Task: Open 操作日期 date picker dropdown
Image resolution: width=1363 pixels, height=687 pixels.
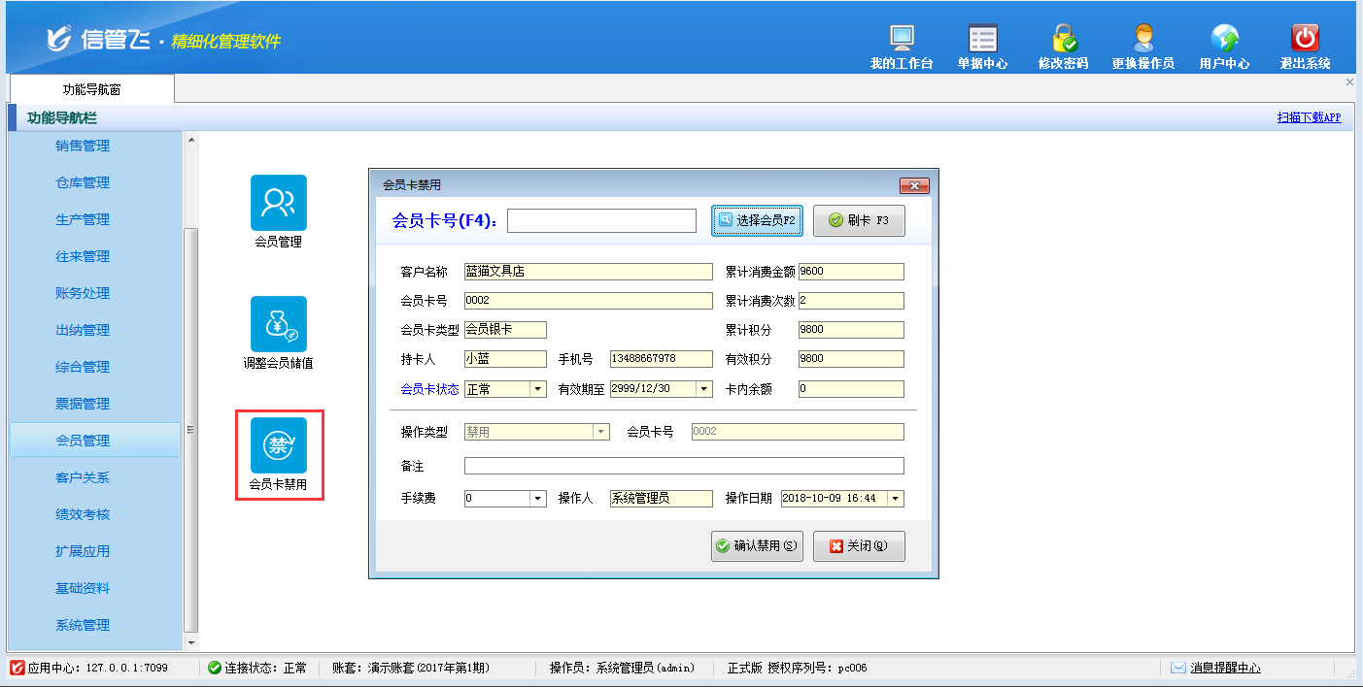Action: [x=895, y=499]
